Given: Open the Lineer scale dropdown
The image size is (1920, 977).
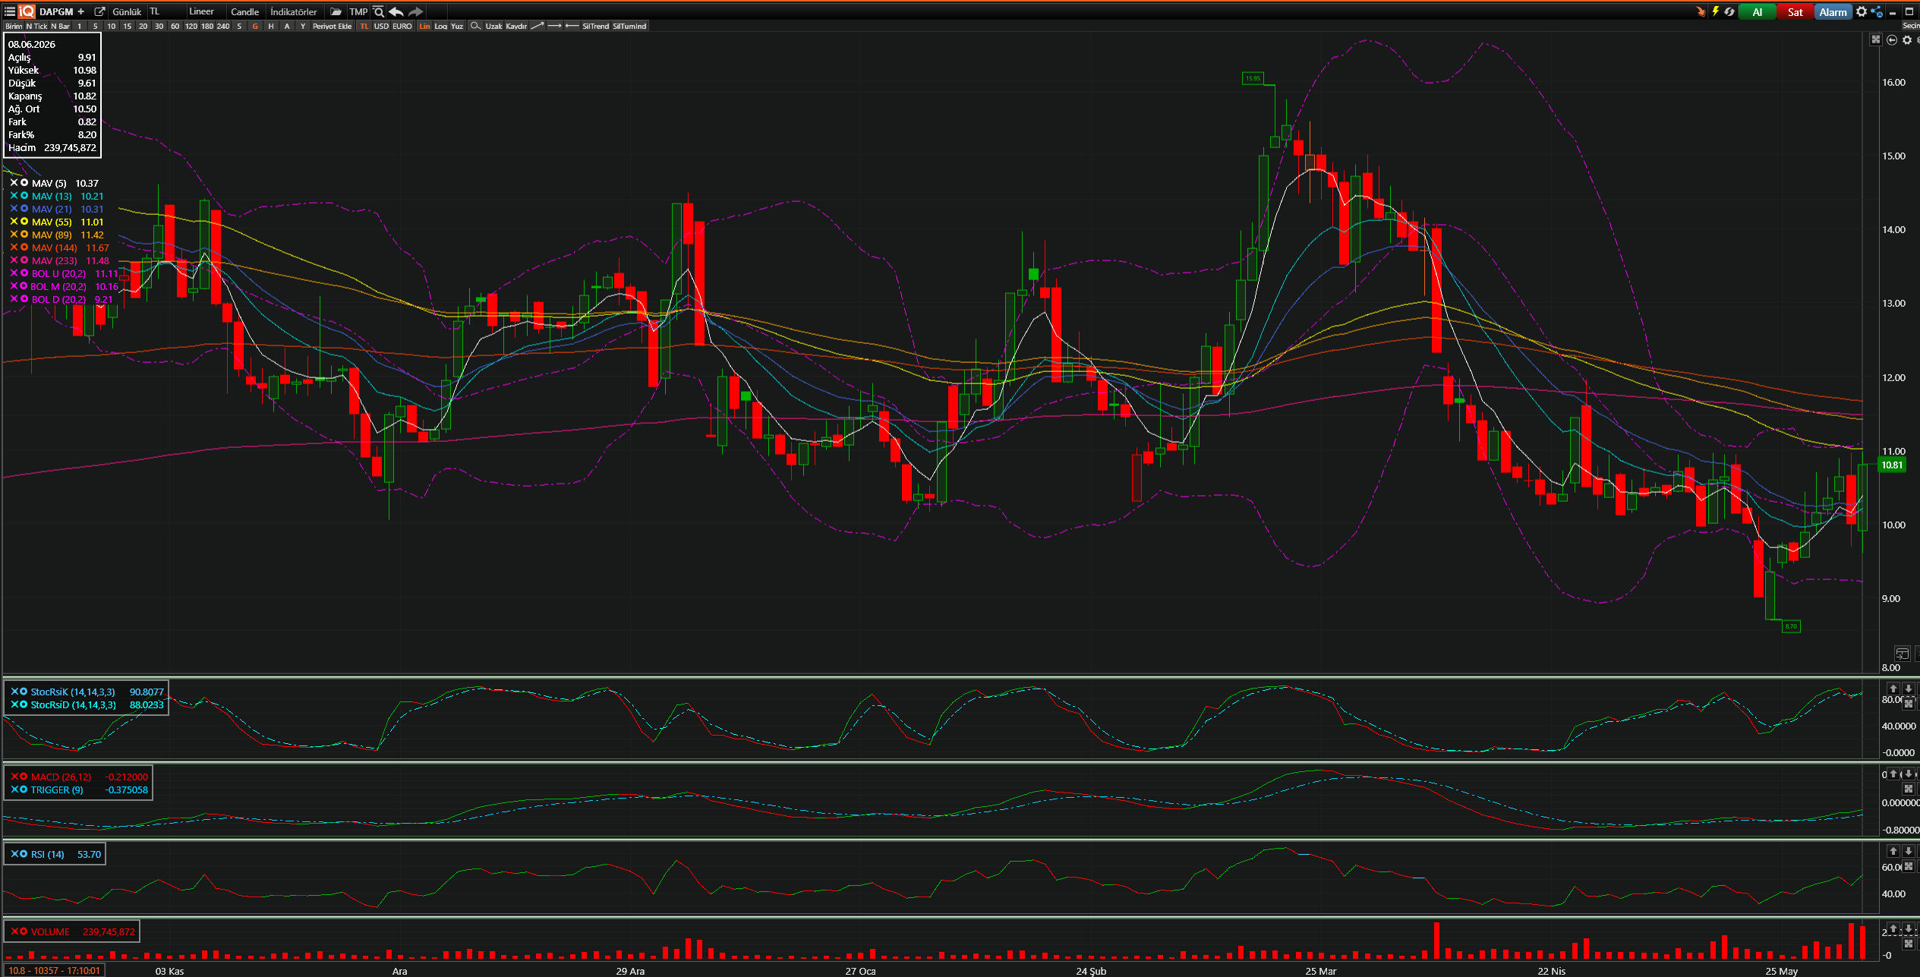Looking at the screenshot, I should click(x=205, y=11).
